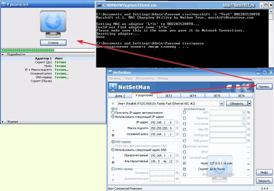The image size is (274, 191).
Task: Click the note page icon in NetSetMan header
Action: click(238, 87)
